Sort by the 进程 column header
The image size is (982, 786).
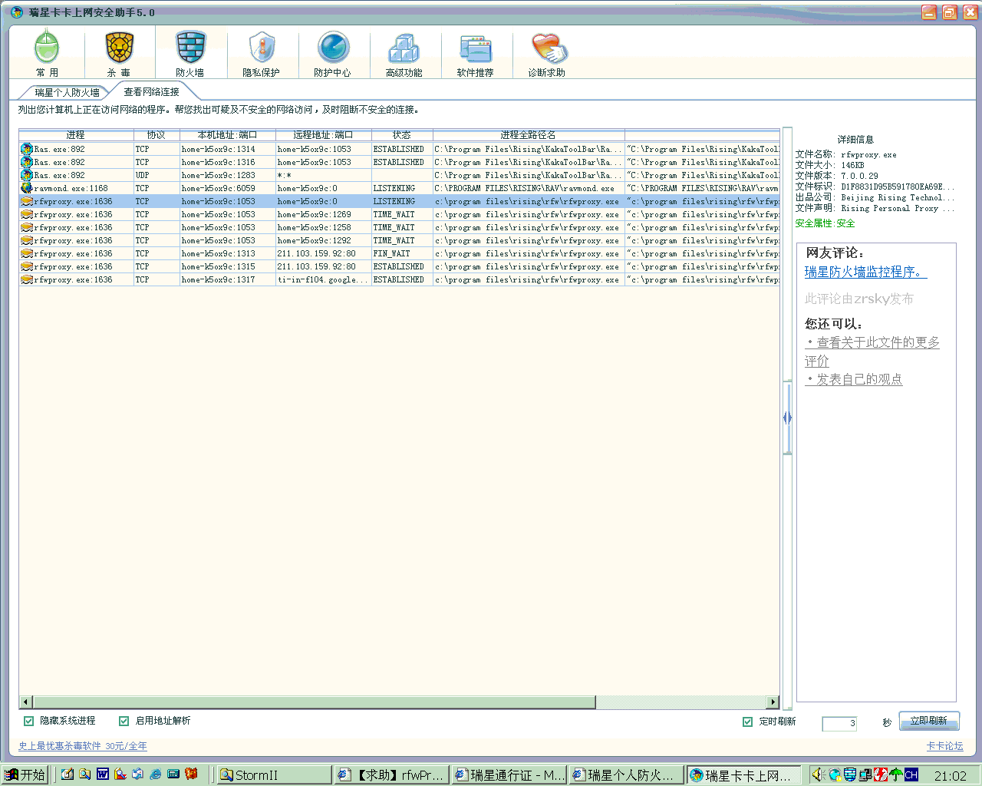[75, 135]
